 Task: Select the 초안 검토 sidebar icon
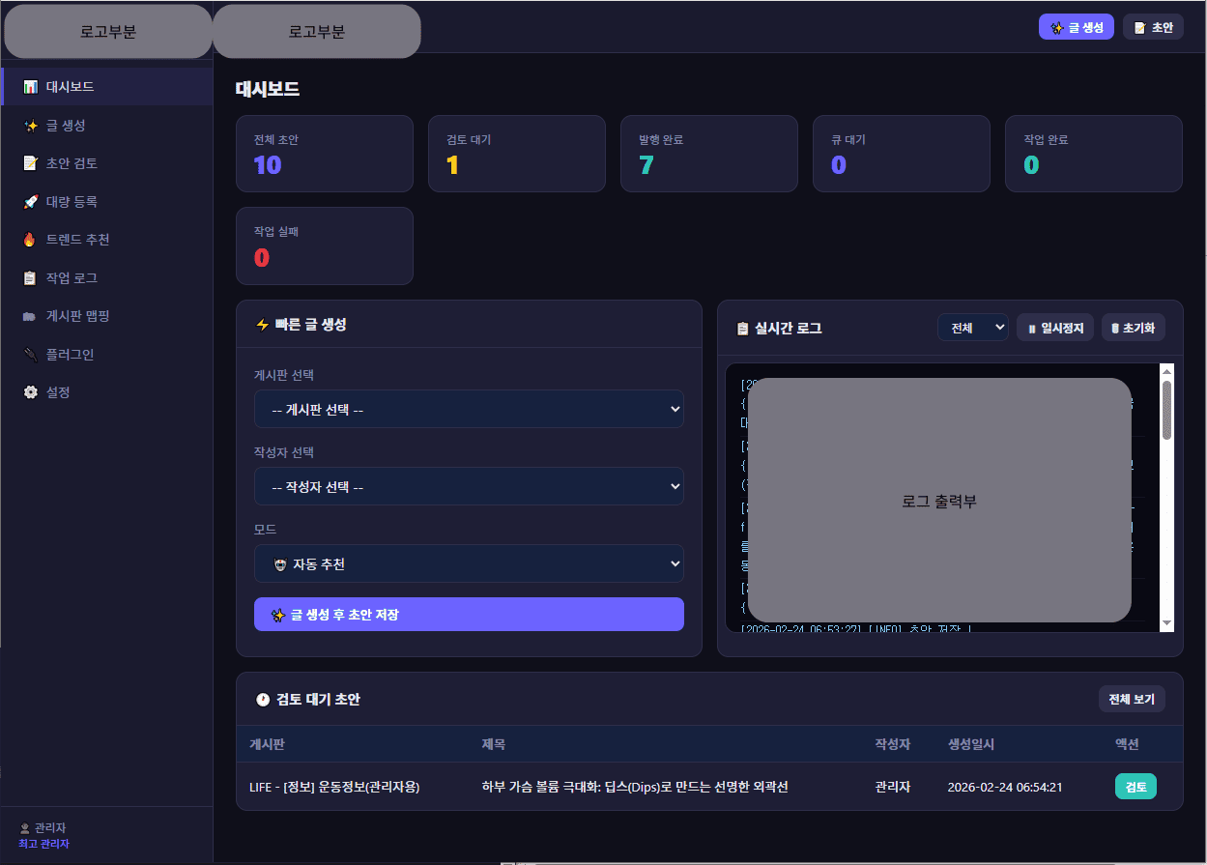pos(33,162)
